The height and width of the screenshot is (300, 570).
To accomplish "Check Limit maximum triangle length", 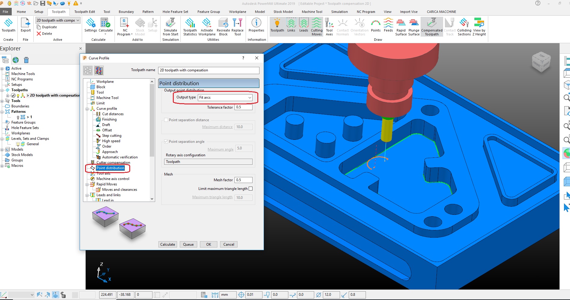I will tap(251, 188).
